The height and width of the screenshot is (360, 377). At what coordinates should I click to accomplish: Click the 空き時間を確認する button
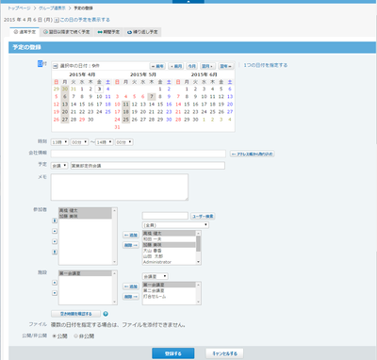click(75, 314)
